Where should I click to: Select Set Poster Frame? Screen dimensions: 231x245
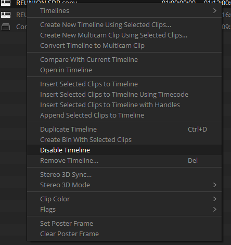click(x=124, y=224)
